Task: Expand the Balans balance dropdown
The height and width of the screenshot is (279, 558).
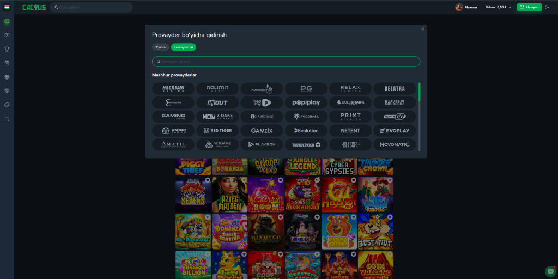Action: coord(498,7)
